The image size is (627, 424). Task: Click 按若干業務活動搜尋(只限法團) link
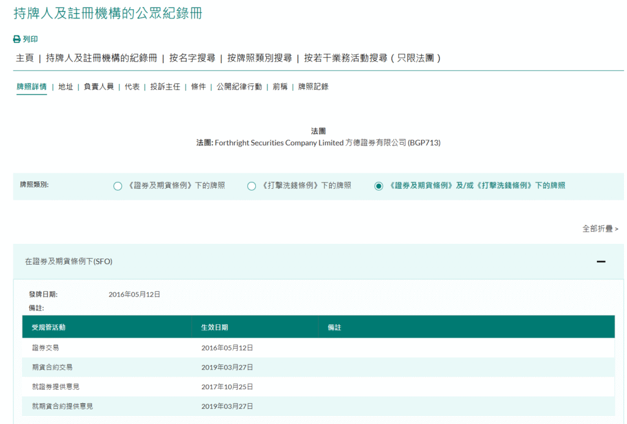372,58
